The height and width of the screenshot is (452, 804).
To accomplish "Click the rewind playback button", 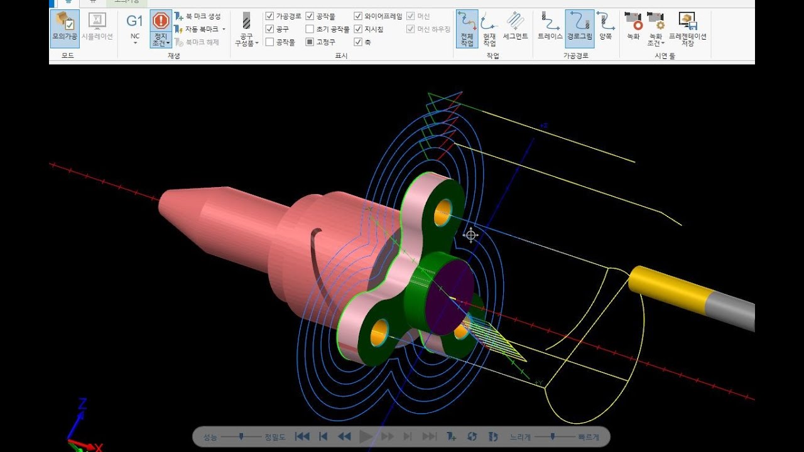I will [344, 436].
